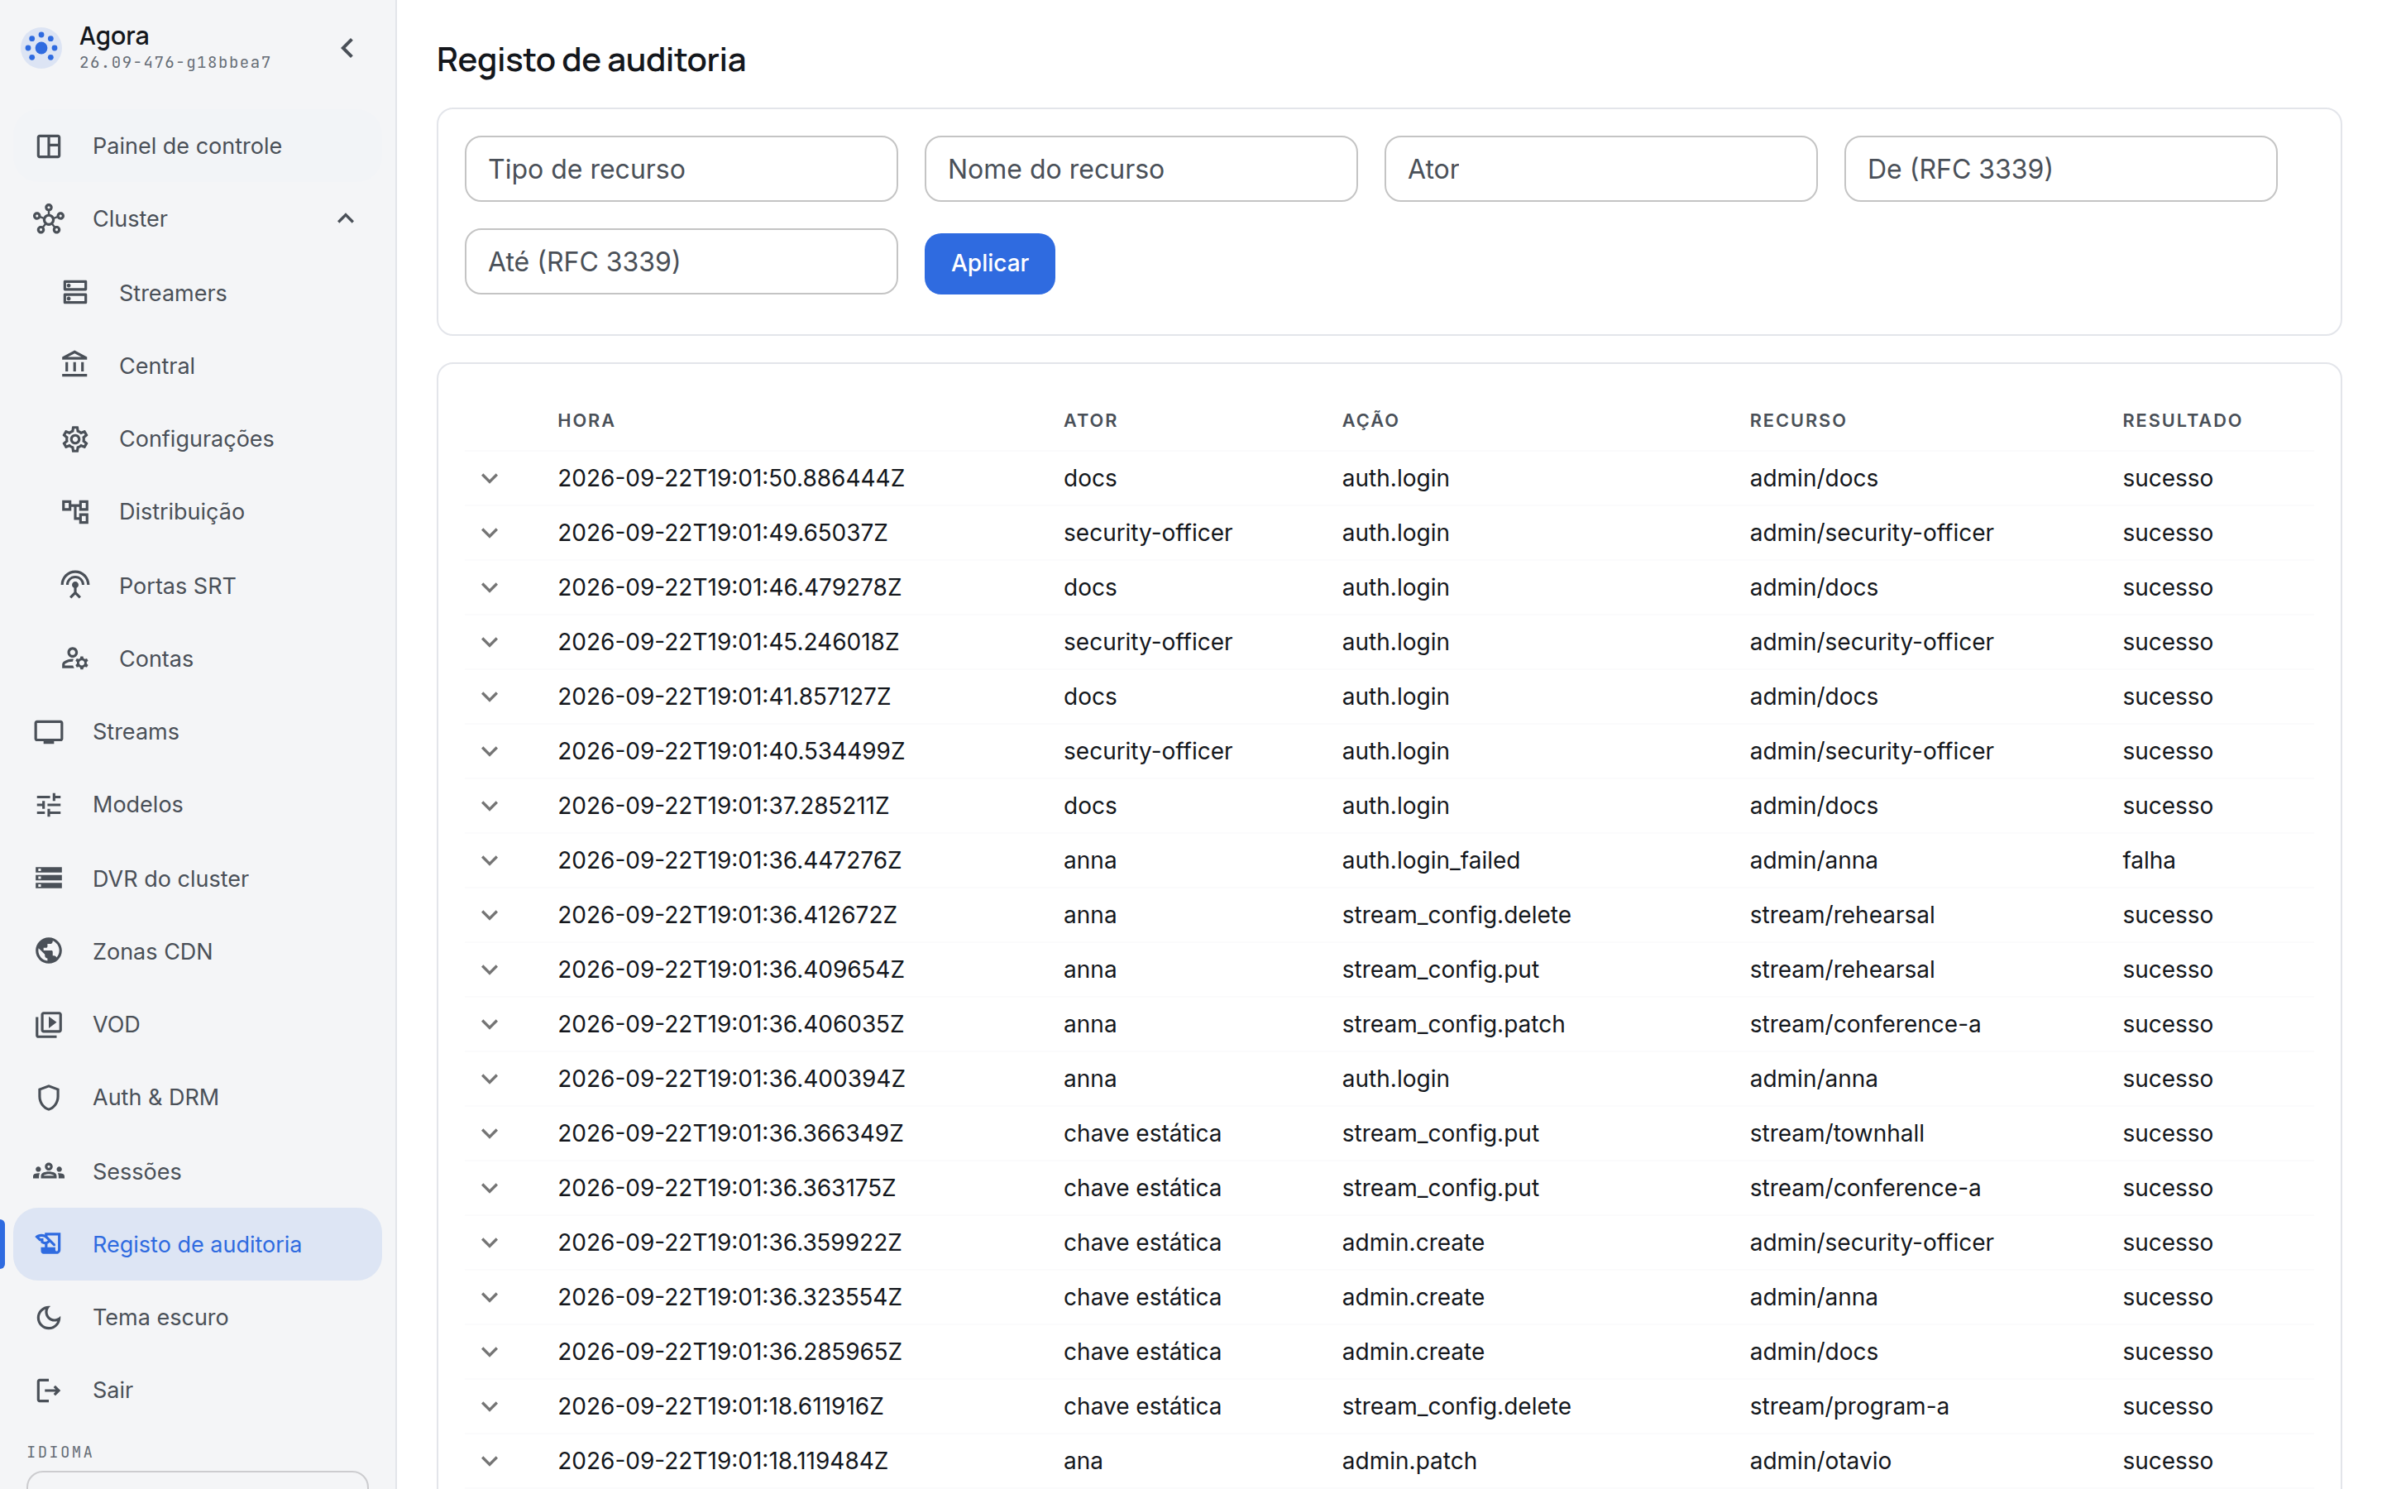Click the Modelos sliders icon
2382x1489 pixels.
pos(48,805)
